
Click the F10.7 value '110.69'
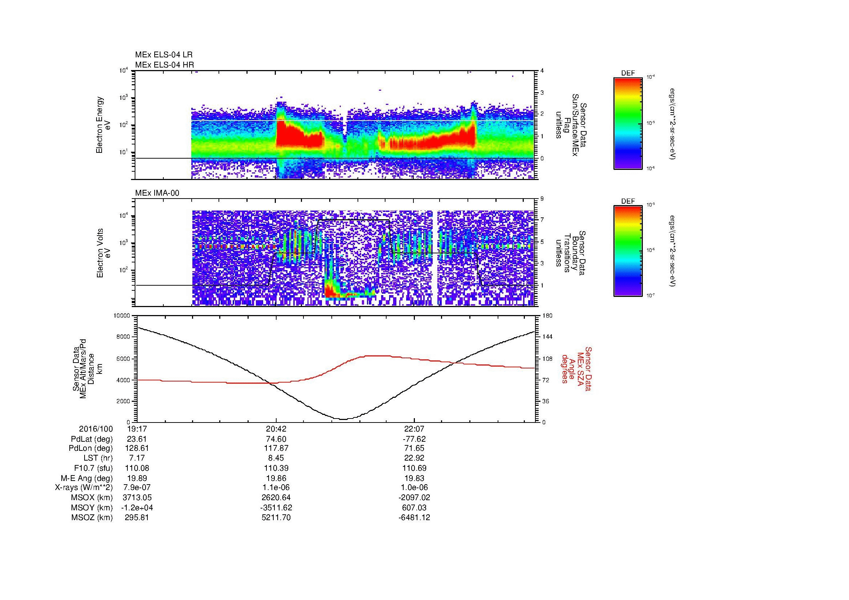(x=414, y=468)
